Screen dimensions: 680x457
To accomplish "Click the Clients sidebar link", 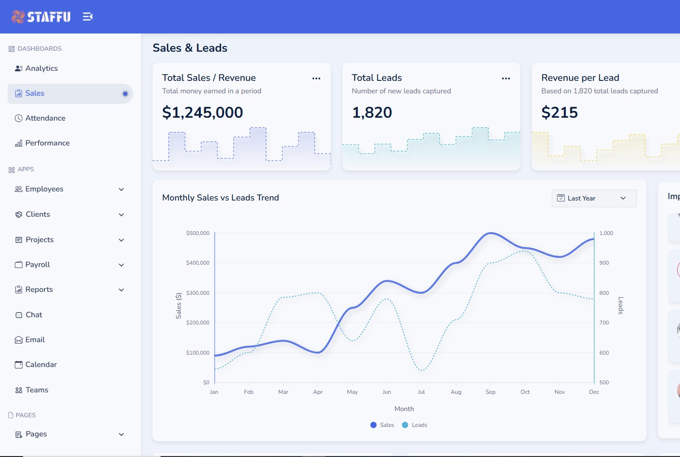I will (x=38, y=214).
